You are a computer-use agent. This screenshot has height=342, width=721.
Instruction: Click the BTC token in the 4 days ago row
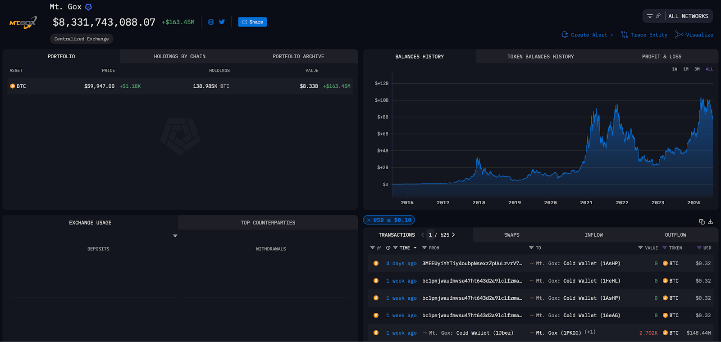pyautogui.click(x=671, y=264)
